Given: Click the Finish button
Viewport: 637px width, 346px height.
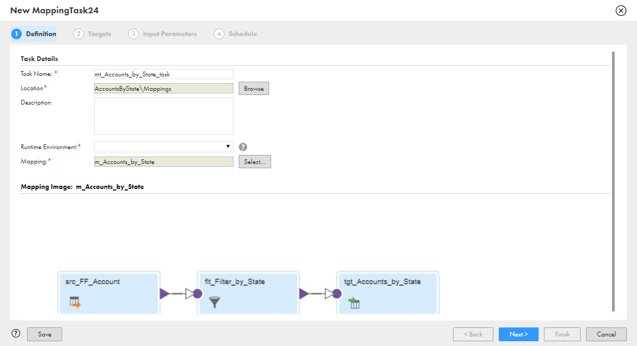Looking at the screenshot, I should [x=562, y=334].
